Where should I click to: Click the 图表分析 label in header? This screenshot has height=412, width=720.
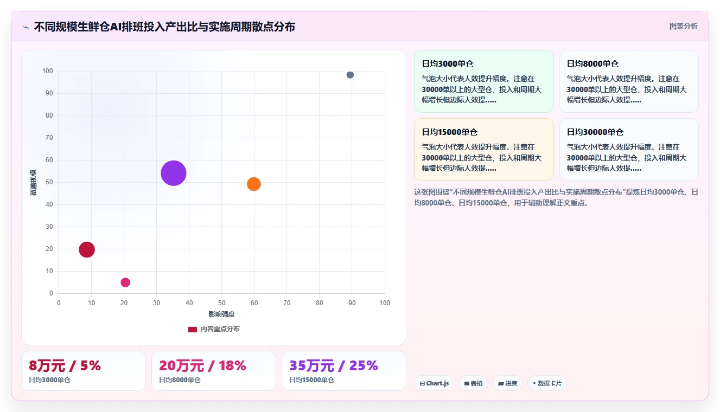(x=683, y=26)
